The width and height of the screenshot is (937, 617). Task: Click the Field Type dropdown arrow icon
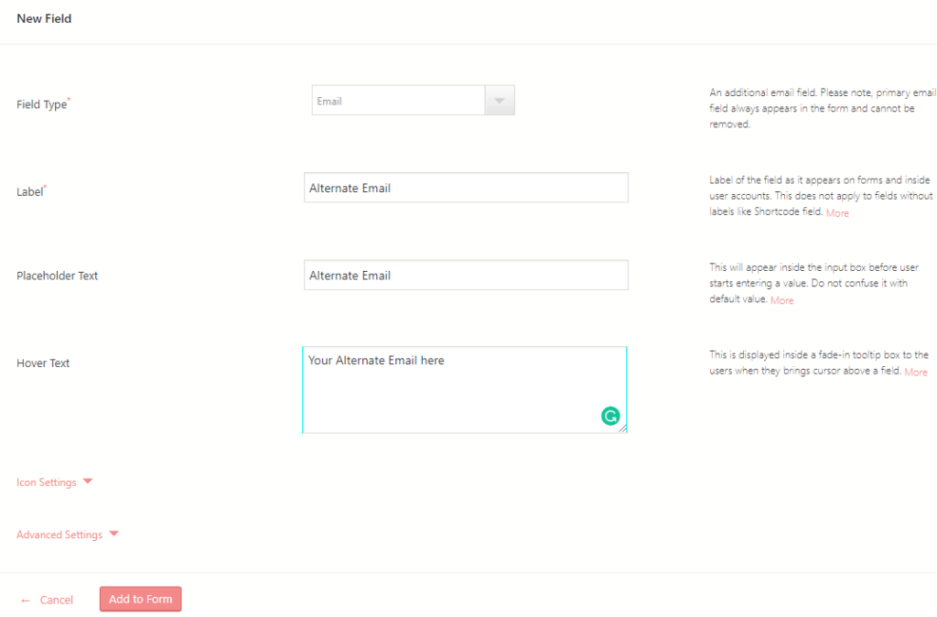tap(500, 100)
